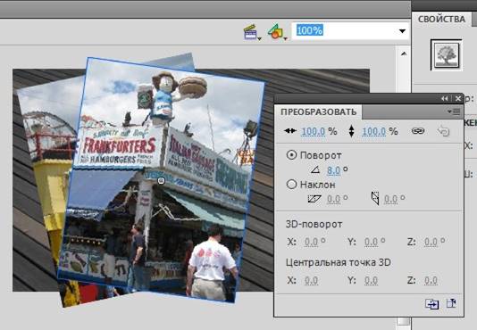Click the Remove Transform icon
Viewport: 477px width, 330px height.
(x=451, y=303)
